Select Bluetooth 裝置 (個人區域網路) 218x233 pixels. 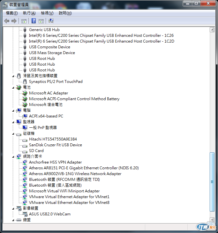[55, 185]
